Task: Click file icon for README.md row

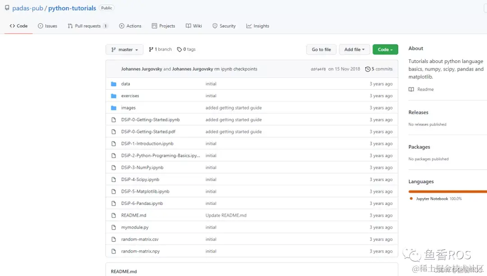Action: pyautogui.click(x=114, y=215)
